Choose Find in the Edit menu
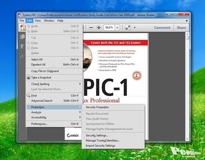The height and width of the screenshot is (160, 205). [54, 95]
